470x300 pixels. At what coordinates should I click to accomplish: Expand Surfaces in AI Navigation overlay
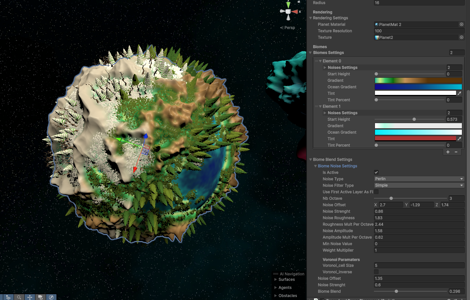pos(276,279)
